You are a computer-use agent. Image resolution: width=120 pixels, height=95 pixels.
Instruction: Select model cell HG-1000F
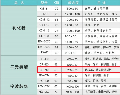[x=44, y=86]
